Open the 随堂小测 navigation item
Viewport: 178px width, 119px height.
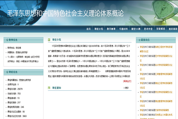[x=136, y=29]
